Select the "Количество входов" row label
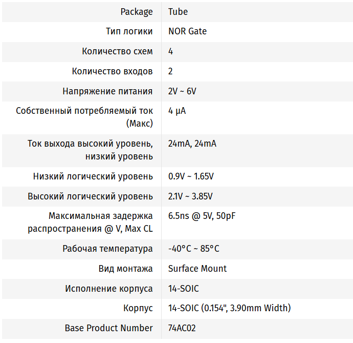Viewport: 353px width, 343px height. [112, 71]
